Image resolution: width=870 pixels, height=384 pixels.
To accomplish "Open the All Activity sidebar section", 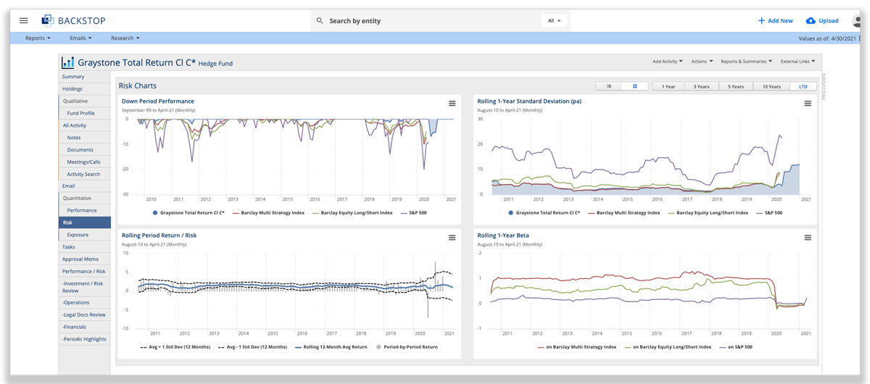I will 85,125.
